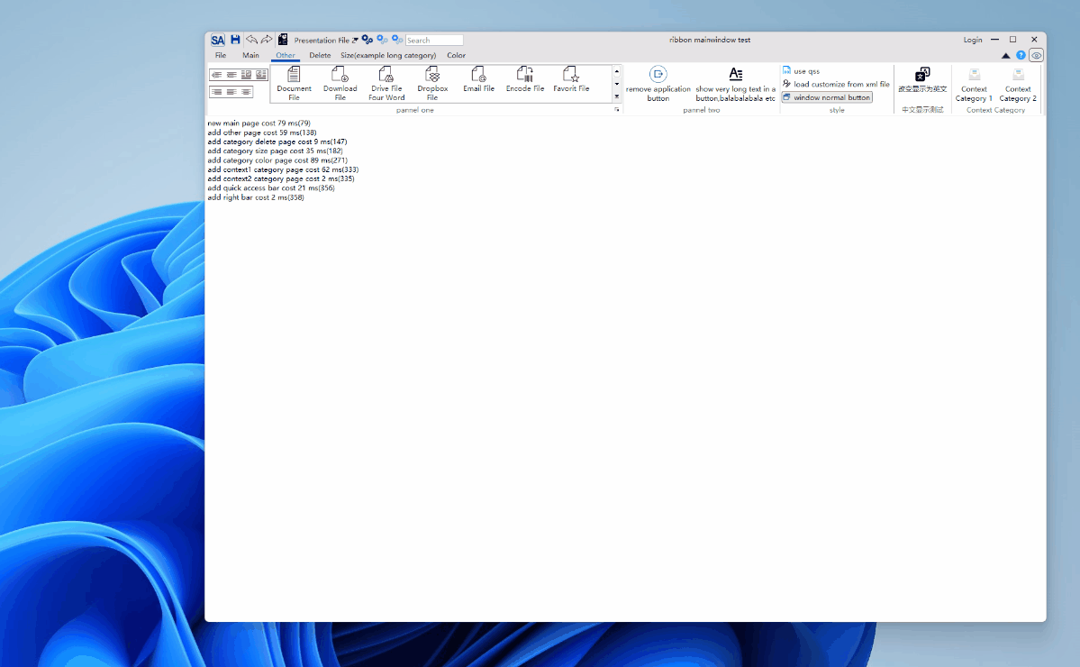This screenshot has width=1080, height=667.
Task: Collapse the ribbon with the up arrow
Action: point(1005,54)
